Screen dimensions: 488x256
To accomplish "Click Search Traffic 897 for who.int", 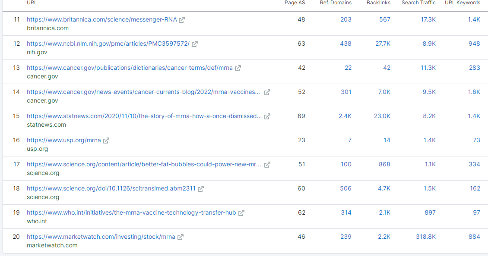I will click(x=430, y=212).
